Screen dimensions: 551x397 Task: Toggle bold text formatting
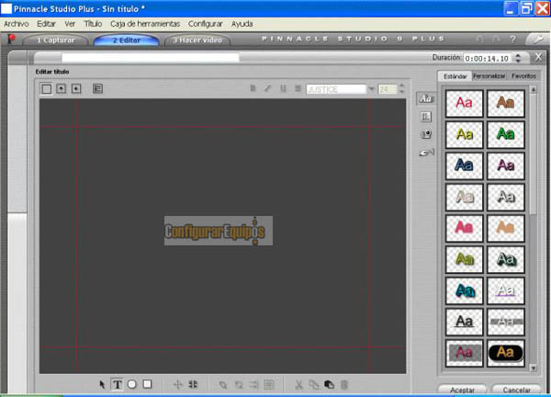click(x=253, y=88)
